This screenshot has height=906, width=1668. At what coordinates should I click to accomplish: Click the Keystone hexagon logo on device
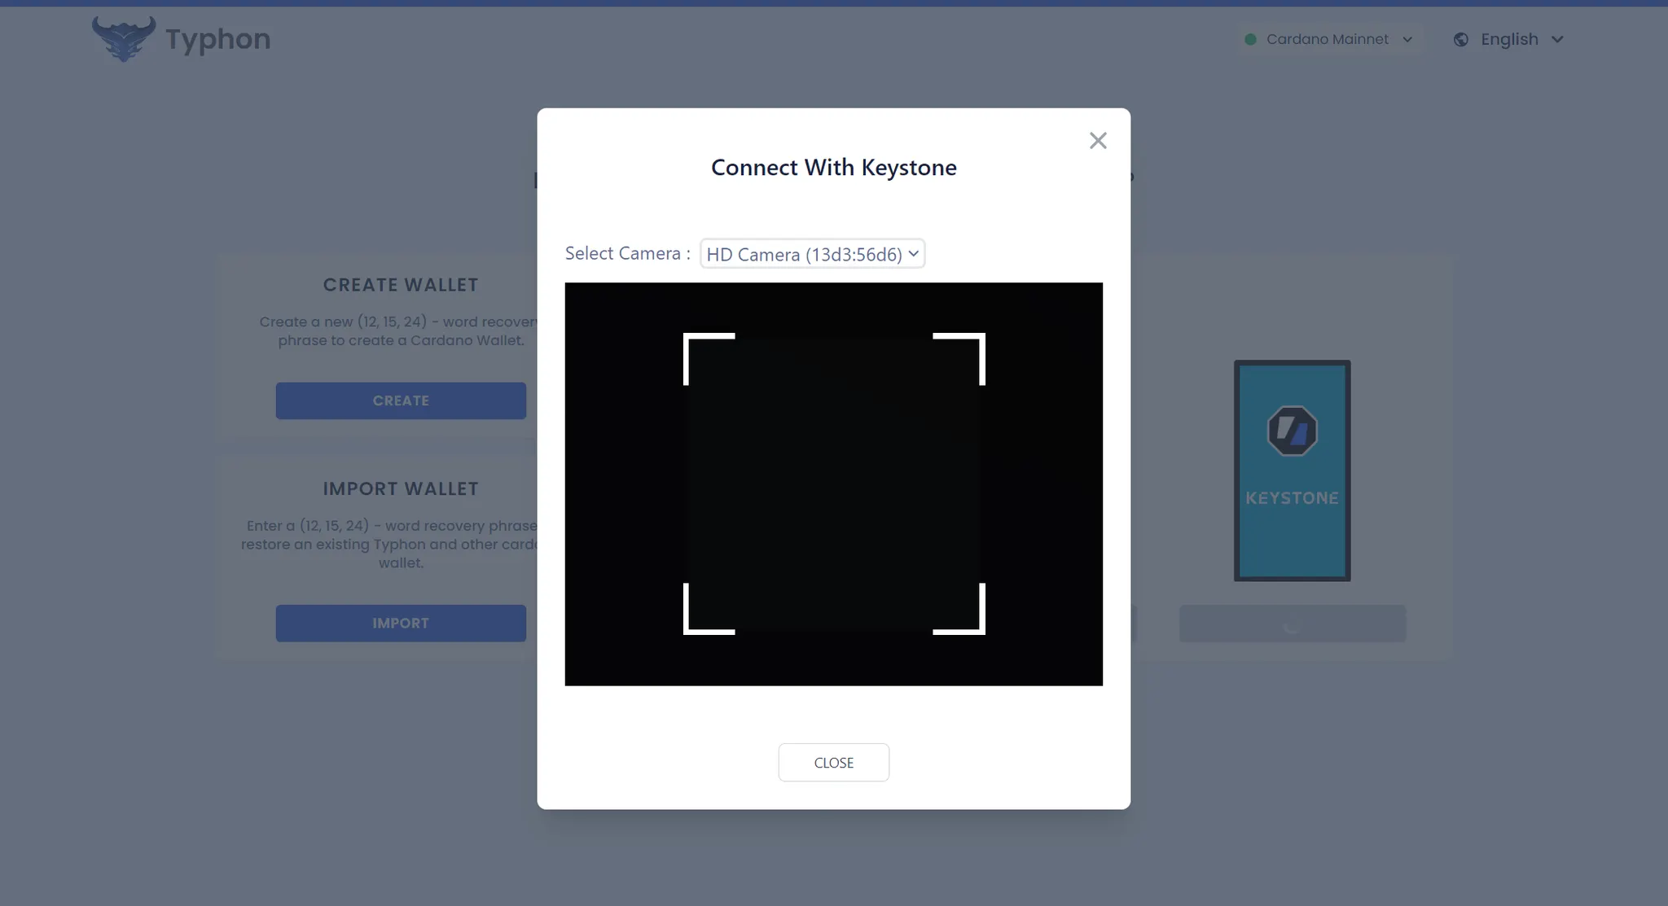point(1292,431)
